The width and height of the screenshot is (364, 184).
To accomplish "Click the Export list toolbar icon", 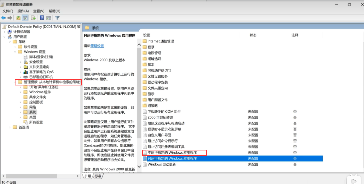I will click(33, 18).
